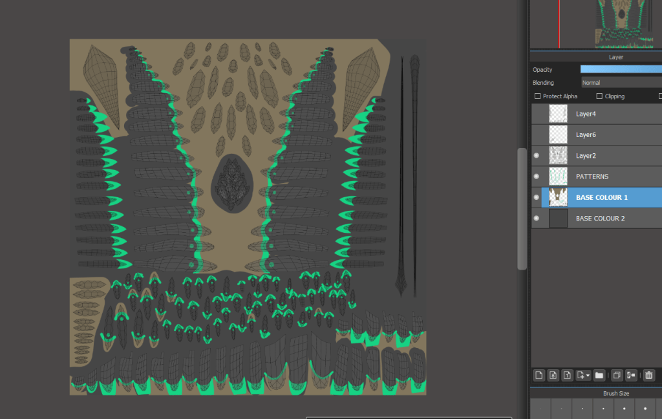This screenshot has width=662, height=419.
Task: Hide the Layer2 wireframe layer
Action: tap(536, 156)
